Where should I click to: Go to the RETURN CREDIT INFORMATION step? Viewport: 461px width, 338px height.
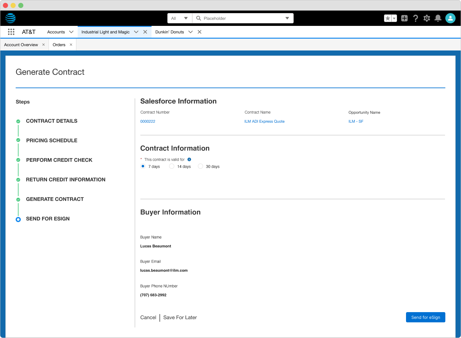tap(66, 180)
